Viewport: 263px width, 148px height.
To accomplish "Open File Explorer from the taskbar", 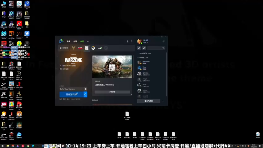I will (8, 146).
